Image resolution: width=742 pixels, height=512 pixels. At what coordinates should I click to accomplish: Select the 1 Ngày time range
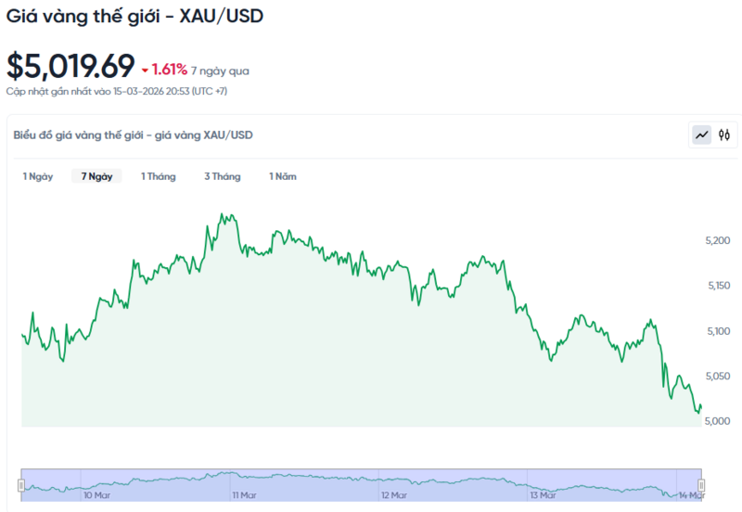[x=38, y=176]
